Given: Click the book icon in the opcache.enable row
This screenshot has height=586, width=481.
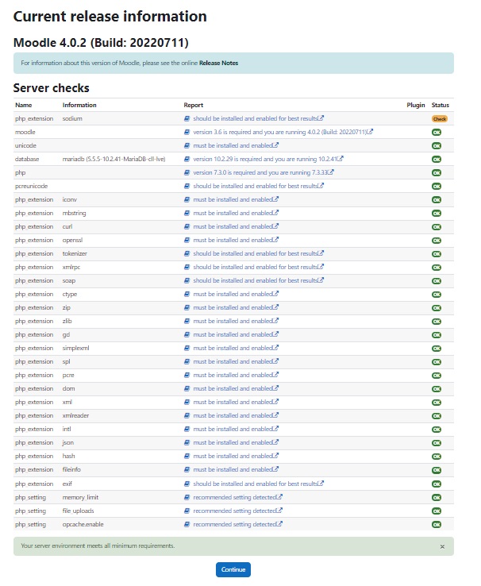Looking at the screenshot, I should 187,524.
